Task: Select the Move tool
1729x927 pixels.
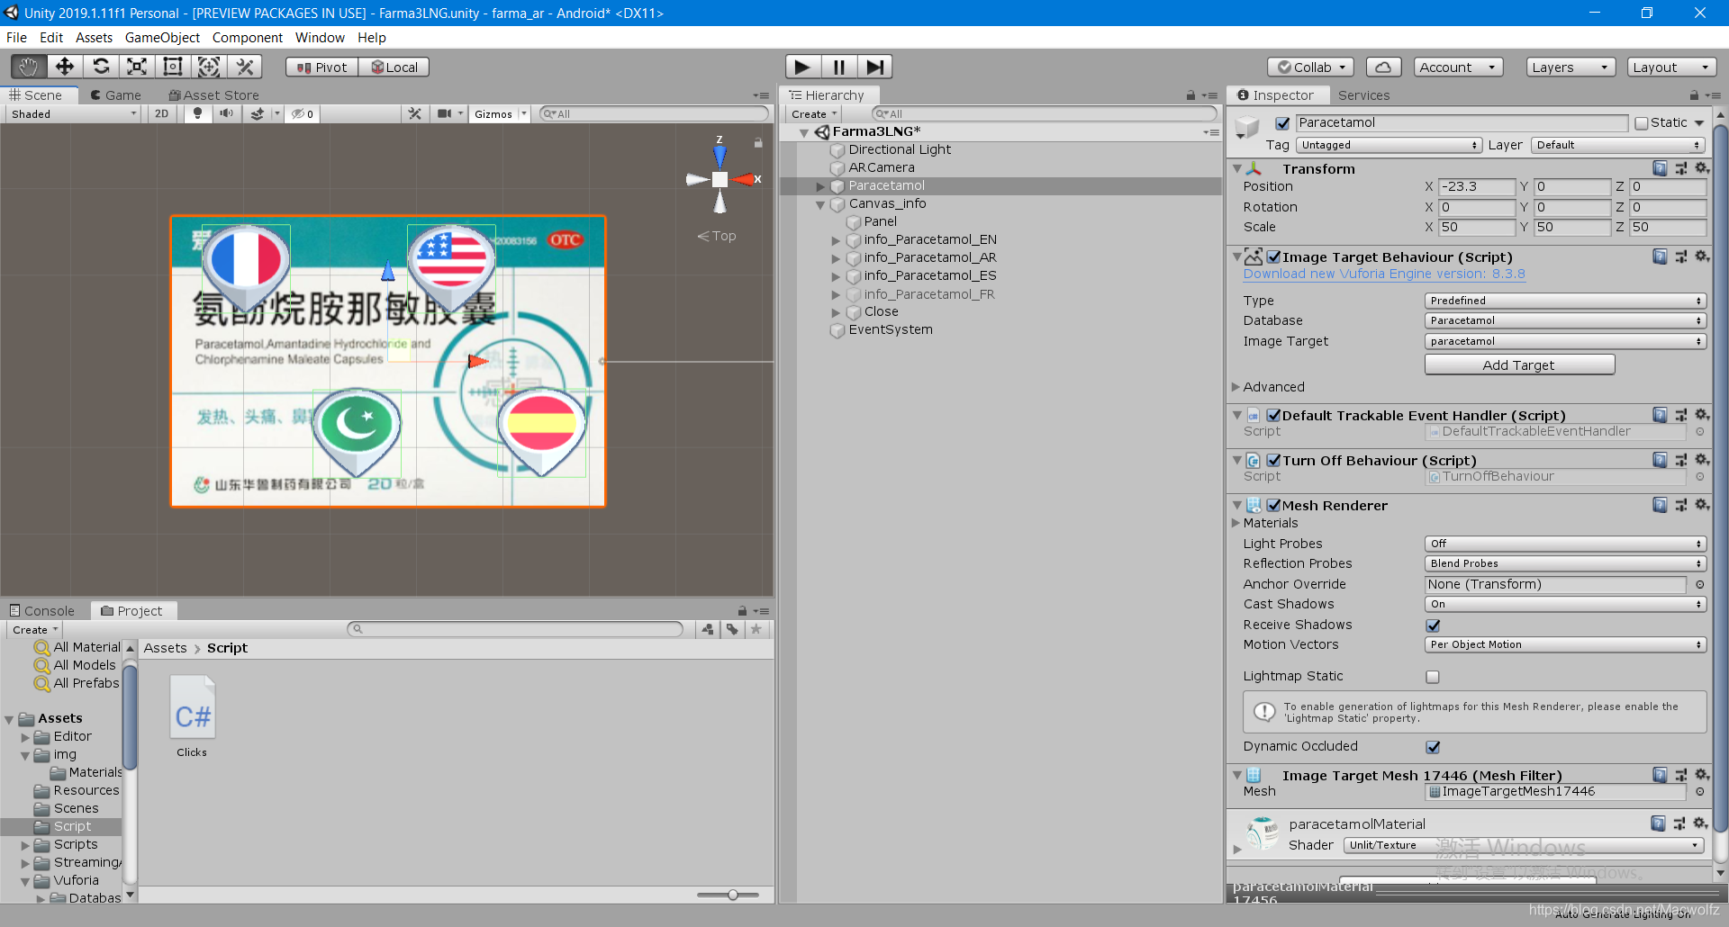Action: 65,67
